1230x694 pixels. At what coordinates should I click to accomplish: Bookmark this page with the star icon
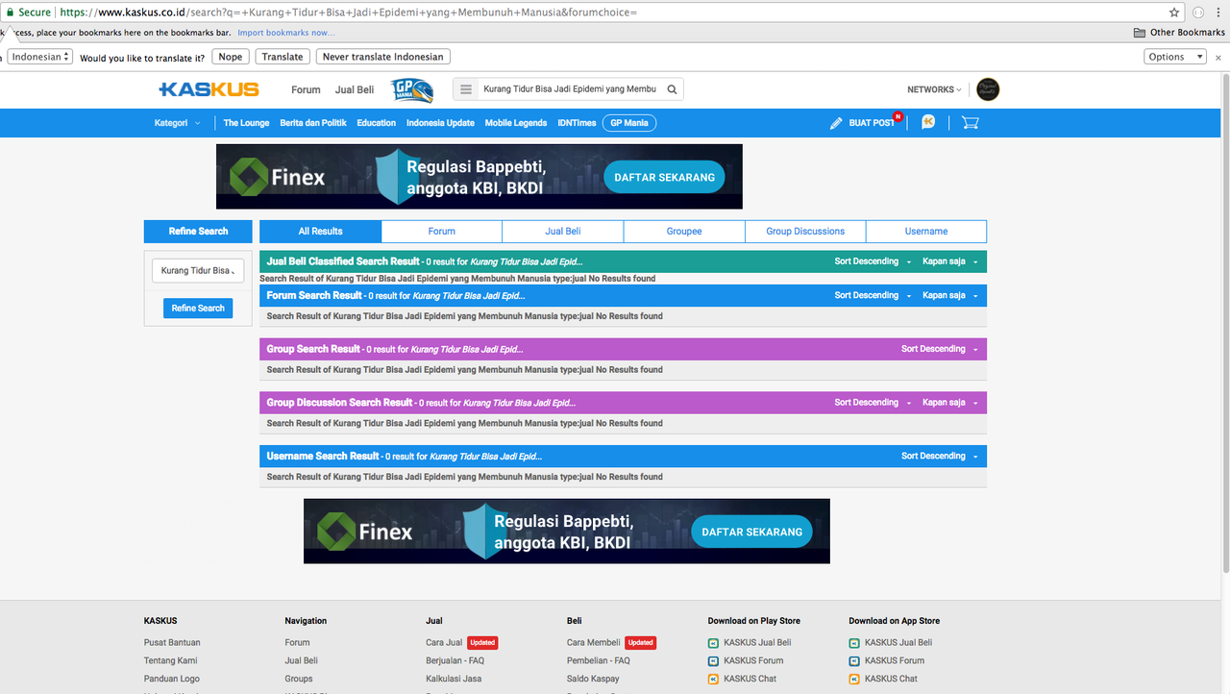(1174, 12)
